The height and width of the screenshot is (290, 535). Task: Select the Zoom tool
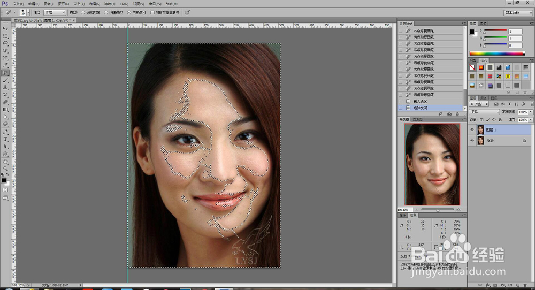point(5,169)
